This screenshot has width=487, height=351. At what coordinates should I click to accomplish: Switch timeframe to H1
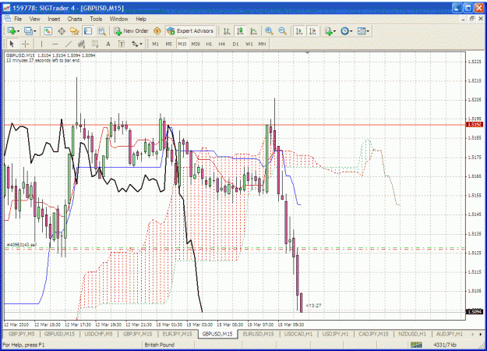click(x=209, y=44)
